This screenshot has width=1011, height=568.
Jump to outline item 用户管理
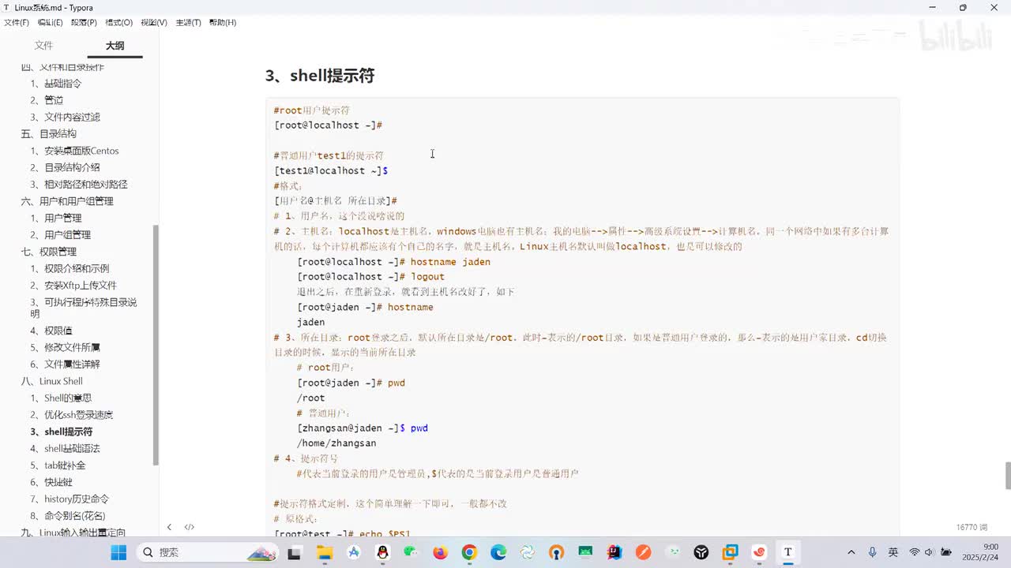[56, 218]
